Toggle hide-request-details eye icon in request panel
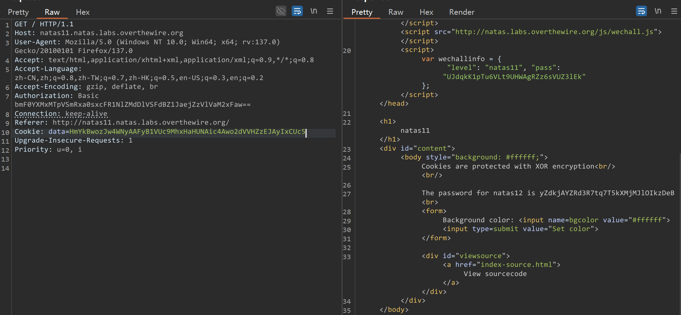This screenshot has height=315, width=681. click(281, 11)
